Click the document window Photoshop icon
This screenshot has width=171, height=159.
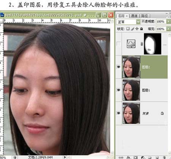point(2,15)
